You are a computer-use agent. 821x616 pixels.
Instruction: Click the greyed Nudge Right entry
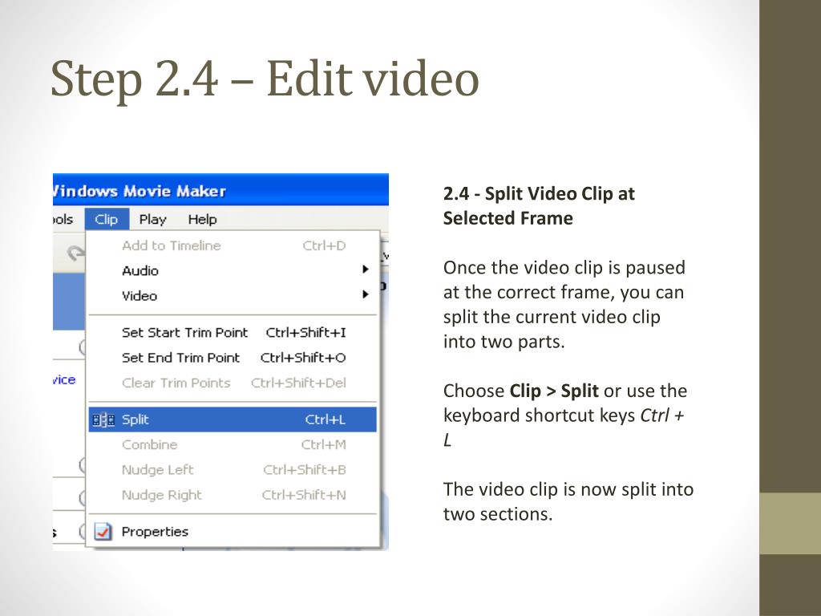(x=233, y=495)
